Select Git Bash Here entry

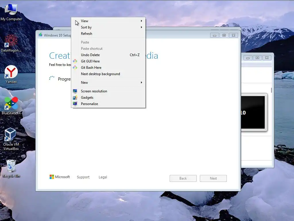tap(108, 68)
